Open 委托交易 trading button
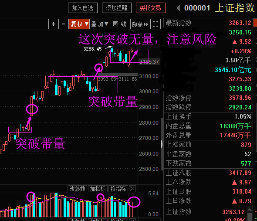 151,8
